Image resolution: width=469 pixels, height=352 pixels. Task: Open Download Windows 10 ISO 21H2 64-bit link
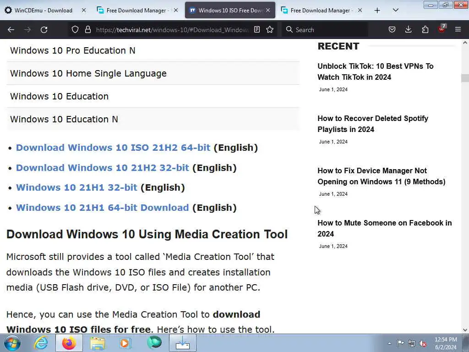coord(113,148)
